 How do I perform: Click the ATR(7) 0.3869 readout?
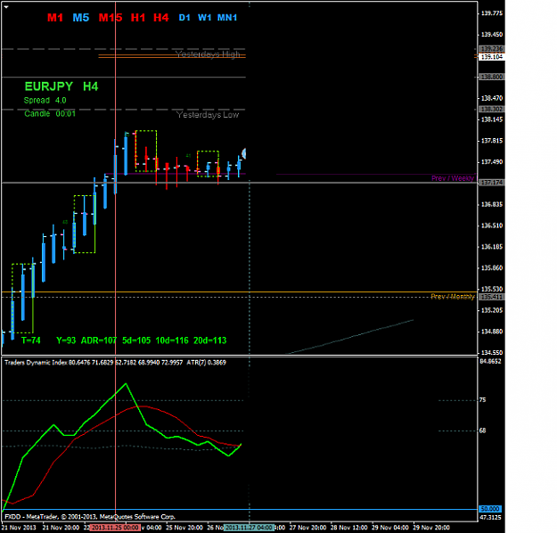207,363
